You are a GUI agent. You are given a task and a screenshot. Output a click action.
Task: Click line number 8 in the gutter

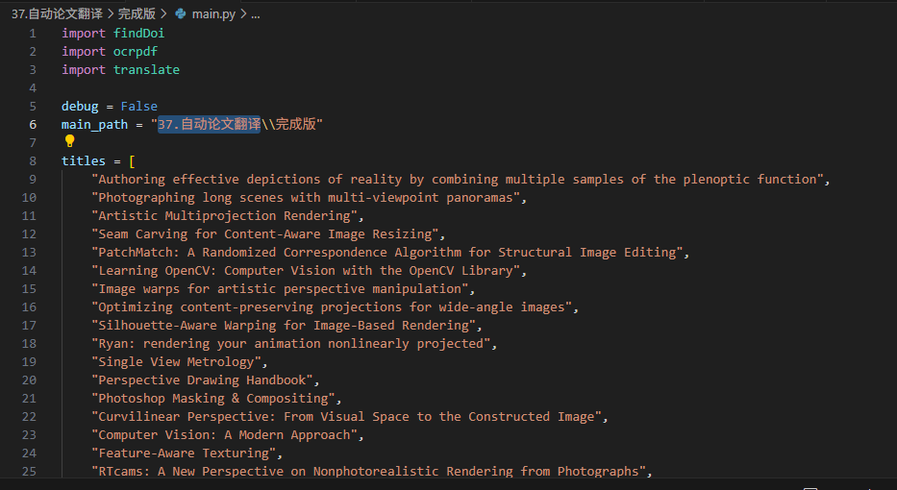(33, 161)
